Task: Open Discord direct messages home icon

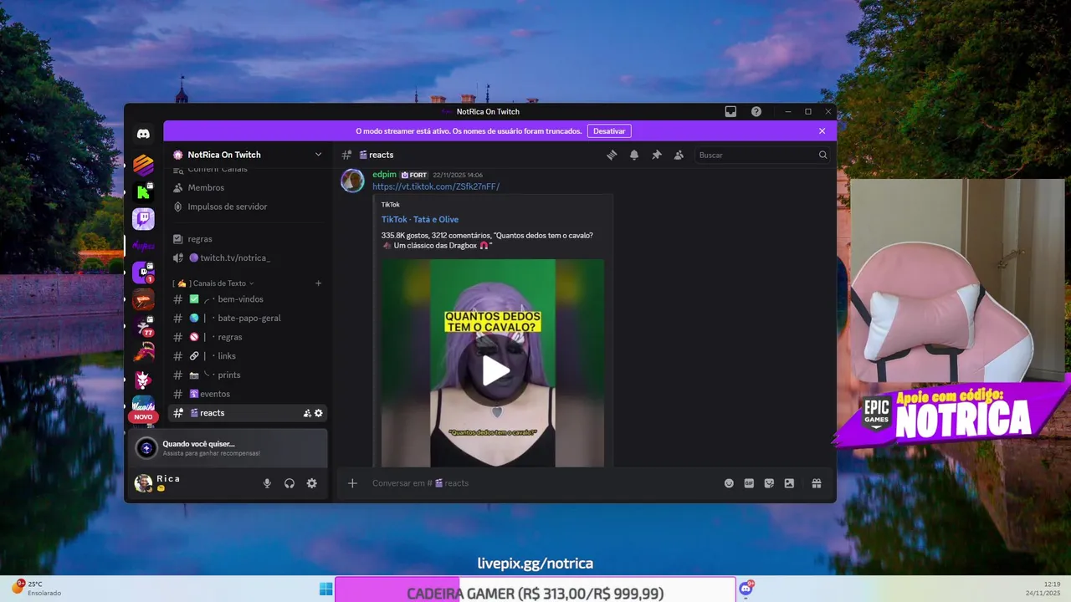Action: pos(143,134)
